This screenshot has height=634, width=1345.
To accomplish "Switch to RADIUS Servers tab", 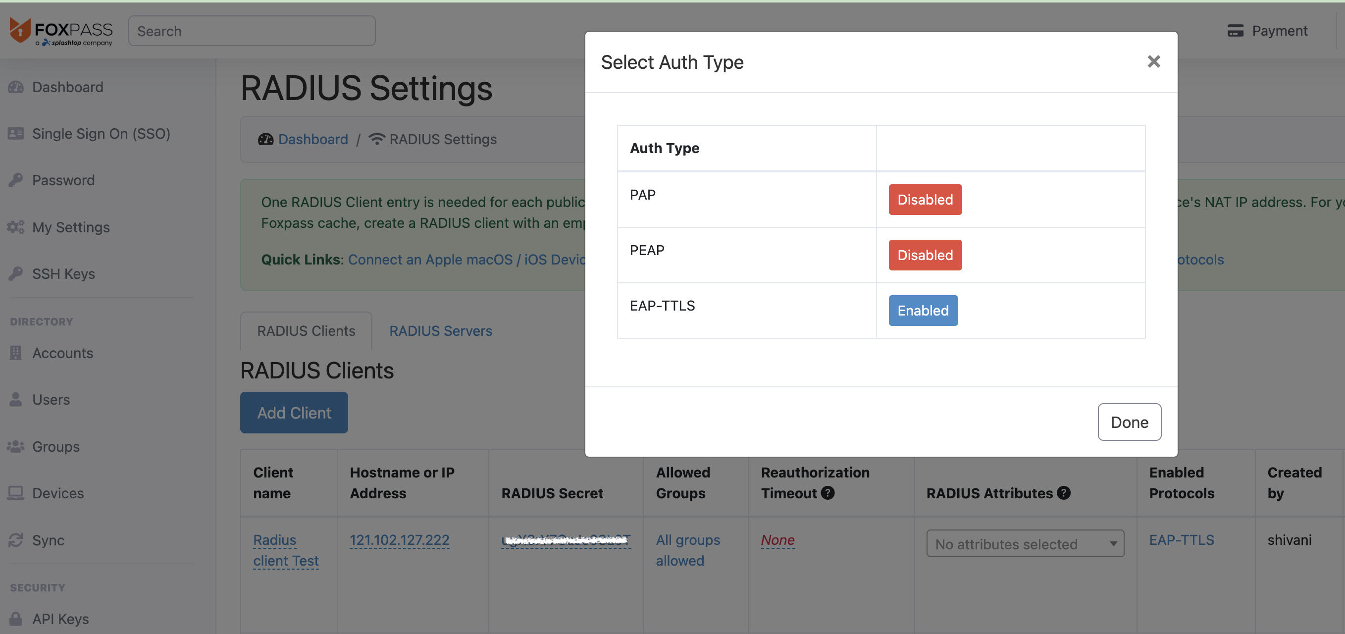I will tap(441, 330).
